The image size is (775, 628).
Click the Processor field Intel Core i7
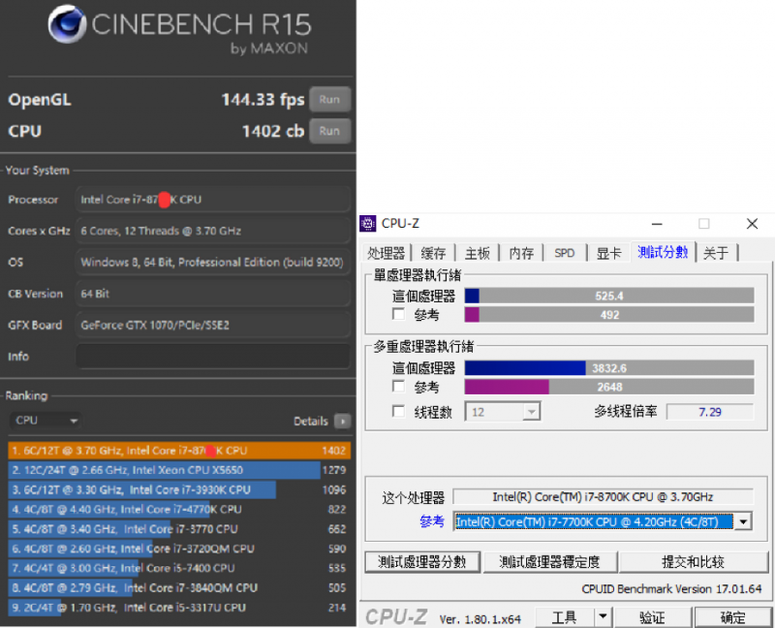(212, 200)
